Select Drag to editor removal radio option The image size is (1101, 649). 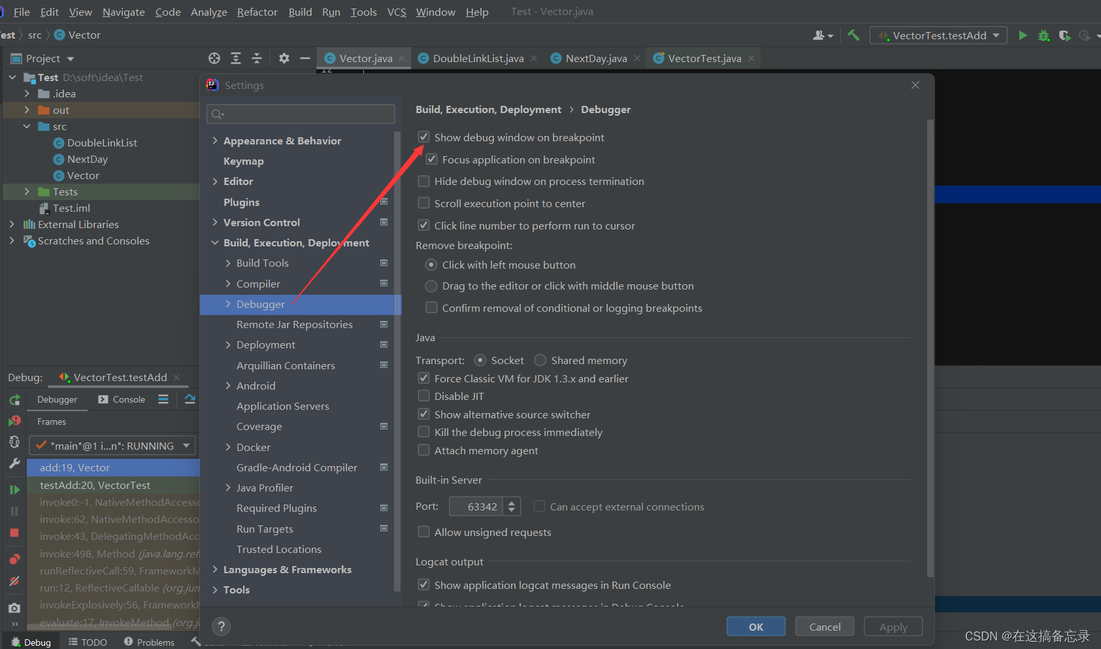[x=431, y=286]
